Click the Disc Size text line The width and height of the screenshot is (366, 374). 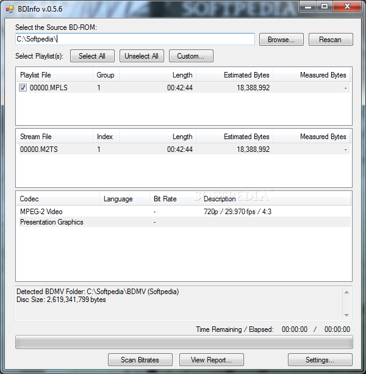pos(61,300)
